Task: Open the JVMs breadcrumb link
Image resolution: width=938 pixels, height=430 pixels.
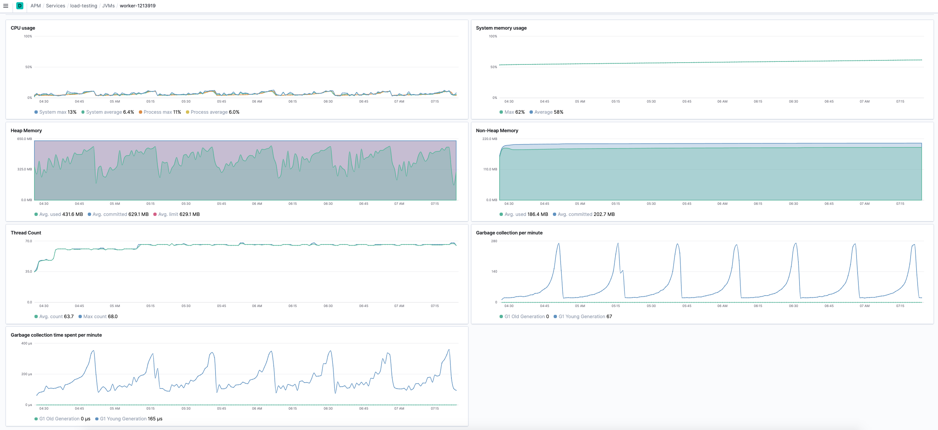Action: 108,6
